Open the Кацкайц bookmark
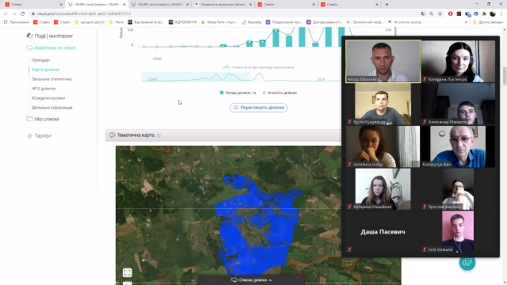This screenshot has height=285, width=507. 252,22
